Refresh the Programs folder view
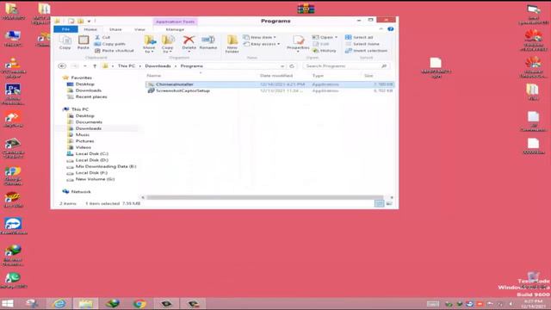This screenshot has height=310, width=551. pos(292,66)
